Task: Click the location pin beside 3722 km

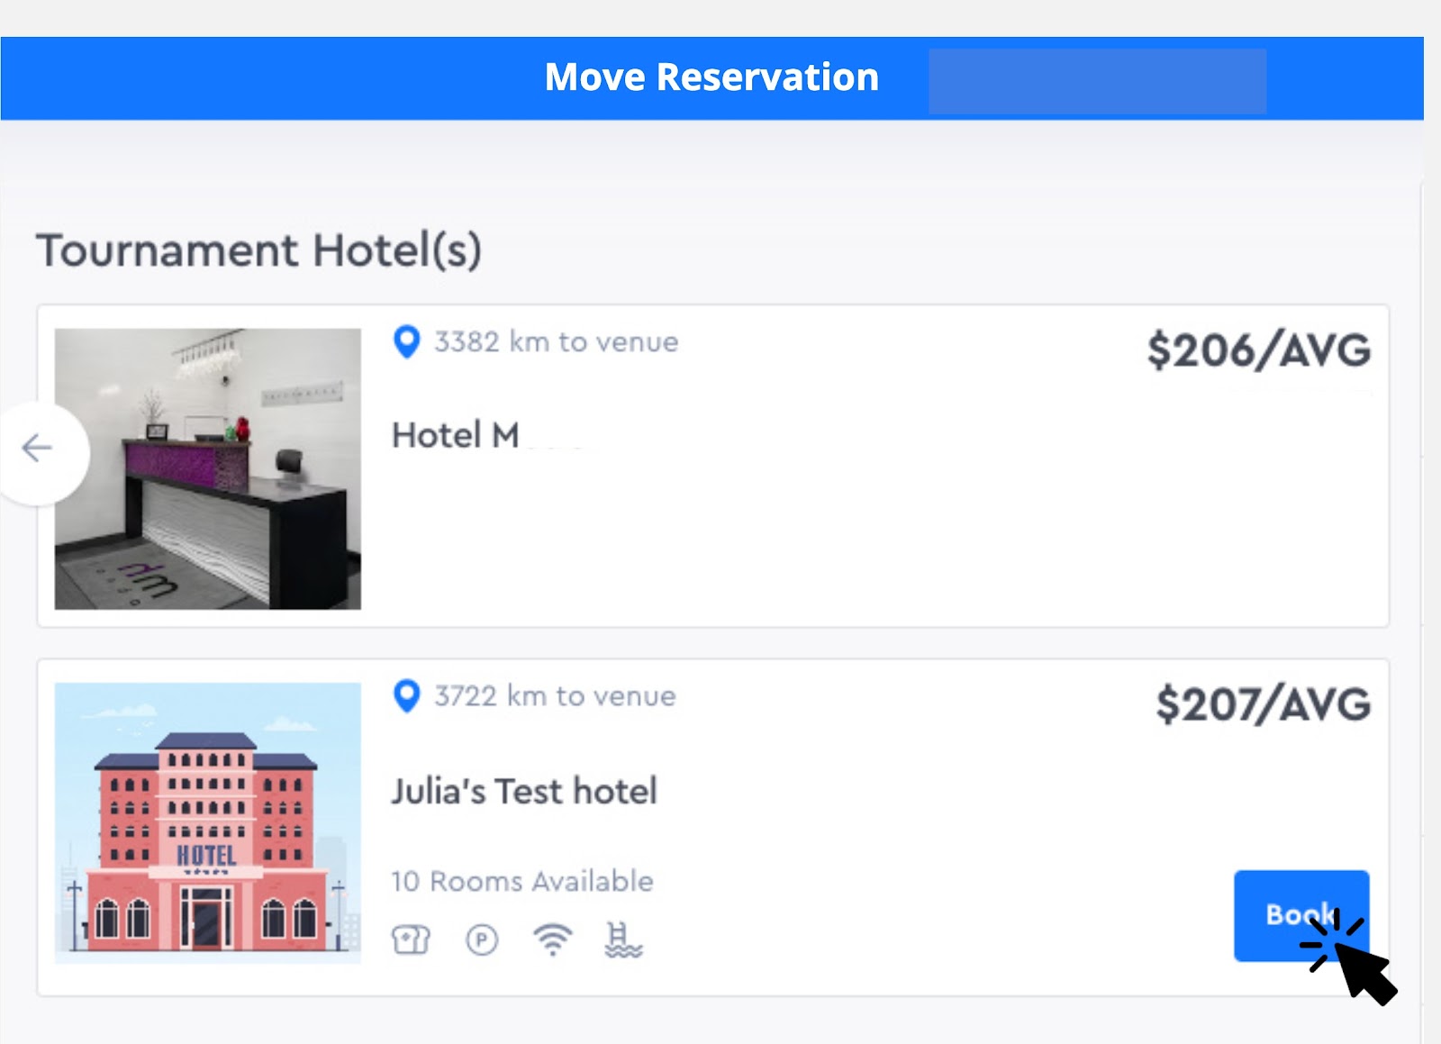Action: click(x=407, y=696)
